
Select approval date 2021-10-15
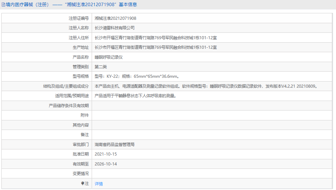(x=106, y=154)
